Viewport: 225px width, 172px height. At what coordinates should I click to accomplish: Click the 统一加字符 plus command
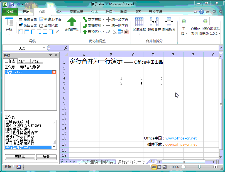(117, 19)
